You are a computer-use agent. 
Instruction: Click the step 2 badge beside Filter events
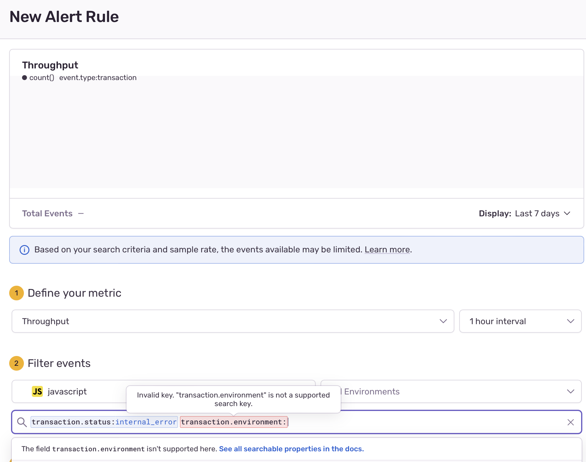[16, 363]
